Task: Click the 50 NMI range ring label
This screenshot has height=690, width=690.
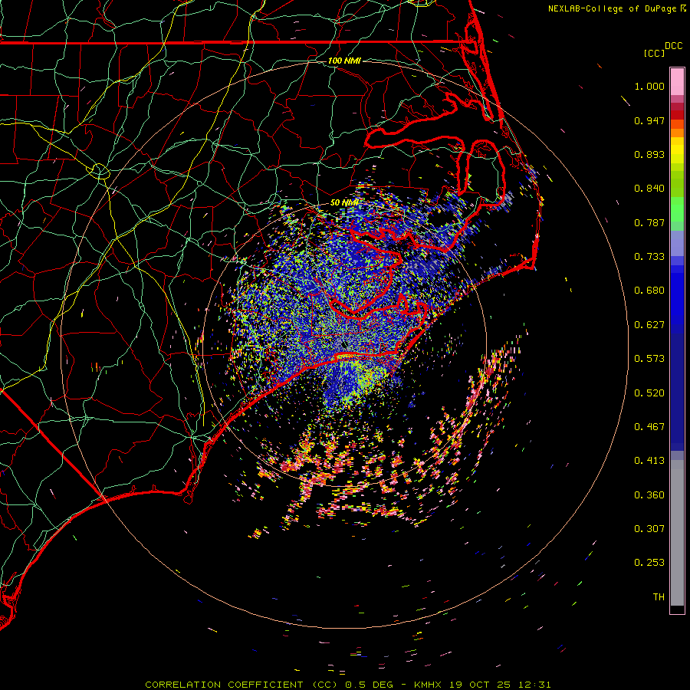Action: click(344, 203)
